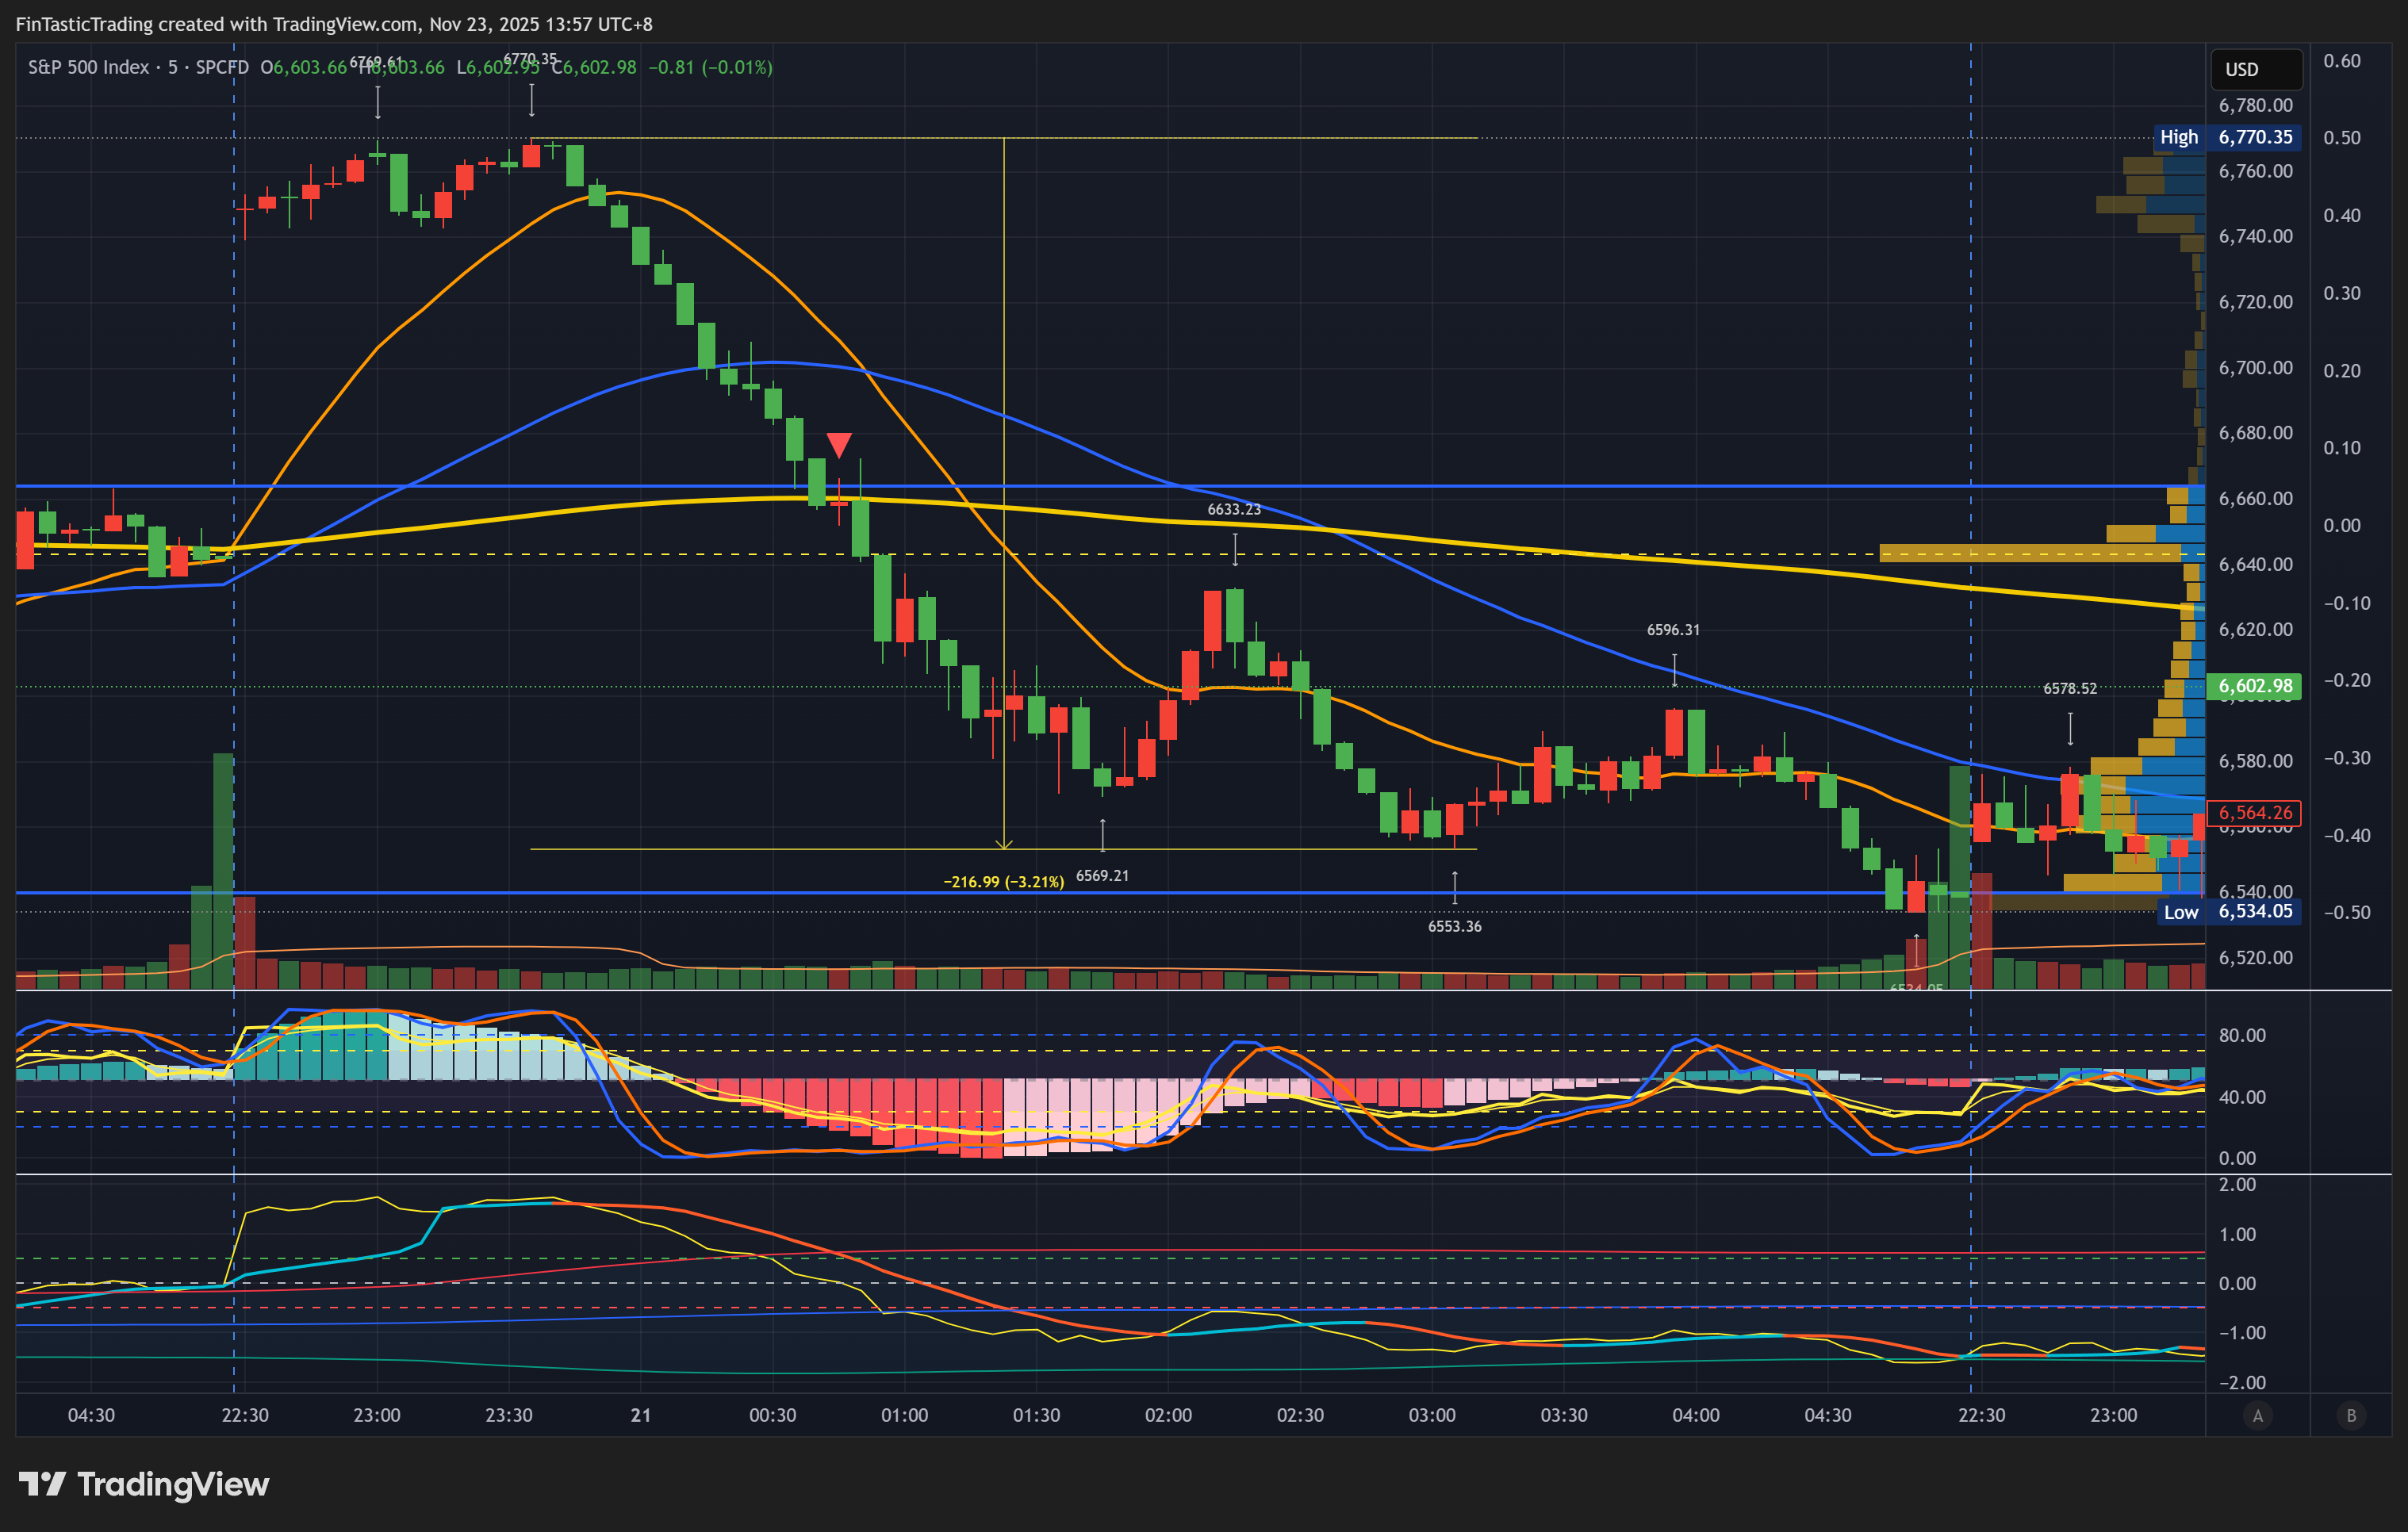The height and width of the screenshot is (1532, 2408).
Task: Toggle the A auto-scale button
Action: (x=2257, y=1415)
